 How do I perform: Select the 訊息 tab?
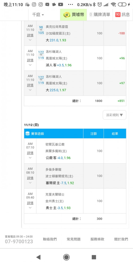coord(123,15)
